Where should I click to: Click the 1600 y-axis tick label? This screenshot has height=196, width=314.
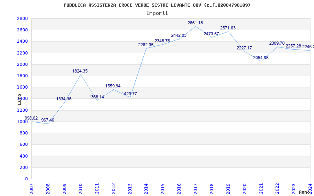coord(22,87)
